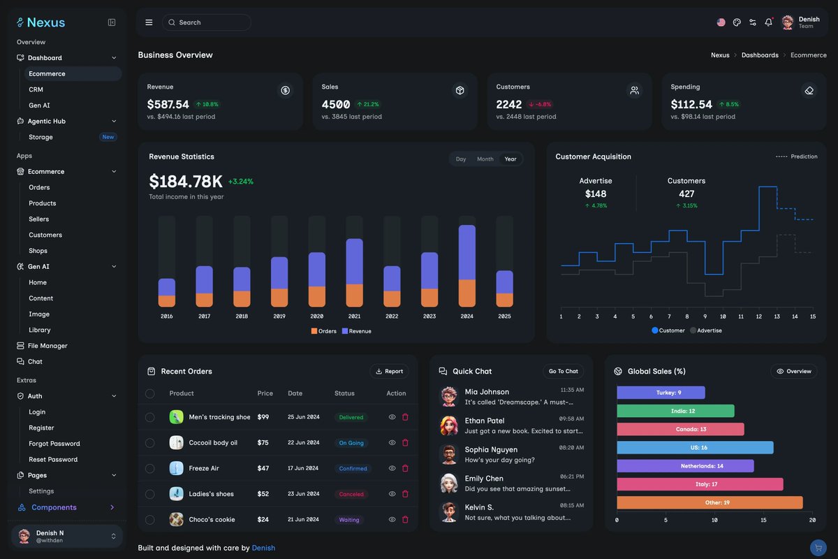838x559 pixels.
Task: Toggle the hamburger menu icon
Action: click(x=149, y=22)
